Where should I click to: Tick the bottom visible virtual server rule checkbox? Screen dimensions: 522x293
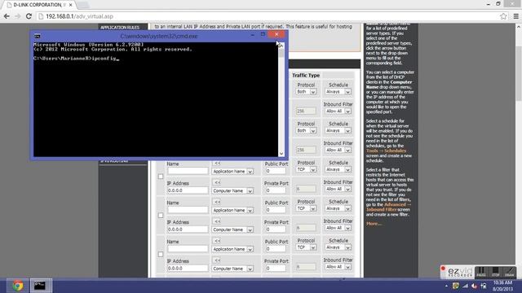[161, 254]
